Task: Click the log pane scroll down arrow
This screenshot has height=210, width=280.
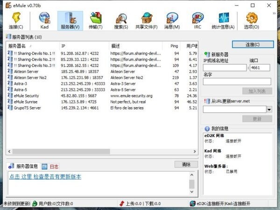Action: (192, 192)
